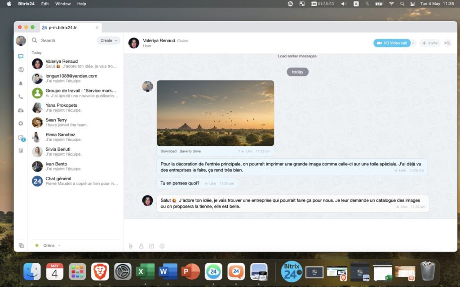460x287 pixels.
Task: Open the cloud drive icon in the sidebar
Action: [x=21, y=110]
